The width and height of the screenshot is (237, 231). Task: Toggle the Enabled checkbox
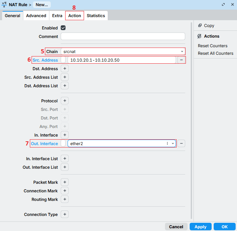pos(63,28)
